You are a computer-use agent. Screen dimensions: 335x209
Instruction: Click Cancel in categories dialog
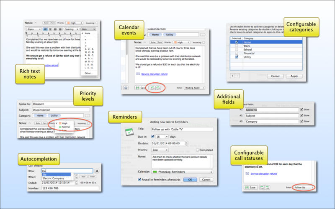[275, 76]
